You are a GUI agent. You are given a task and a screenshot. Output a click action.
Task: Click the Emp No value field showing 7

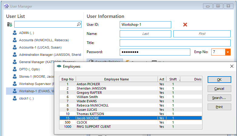click(x=218, y=52)
